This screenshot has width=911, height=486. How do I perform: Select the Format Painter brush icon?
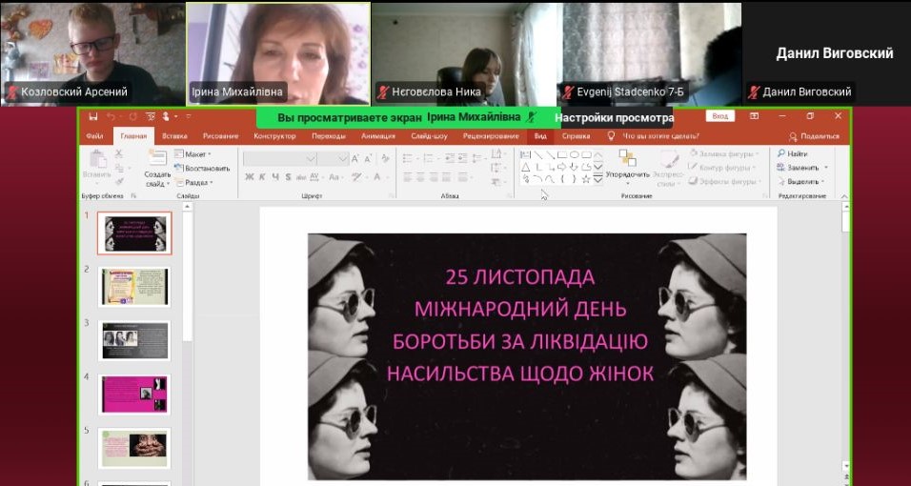[119, 181]
